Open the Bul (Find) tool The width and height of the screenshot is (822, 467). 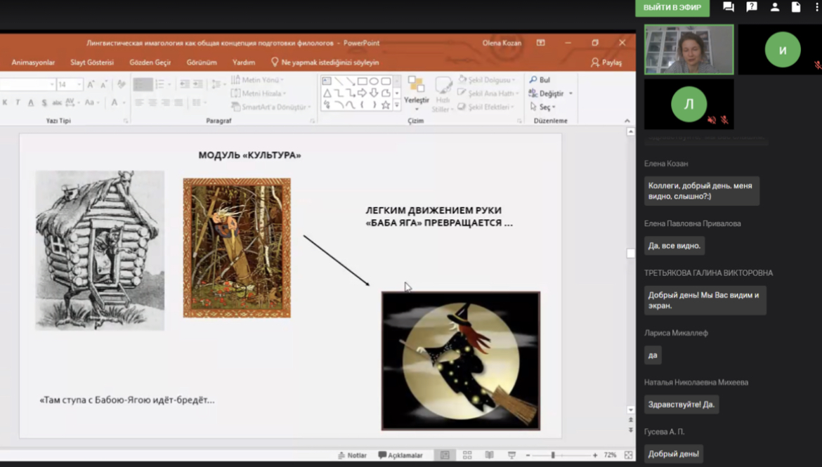(x=540, y=79)
